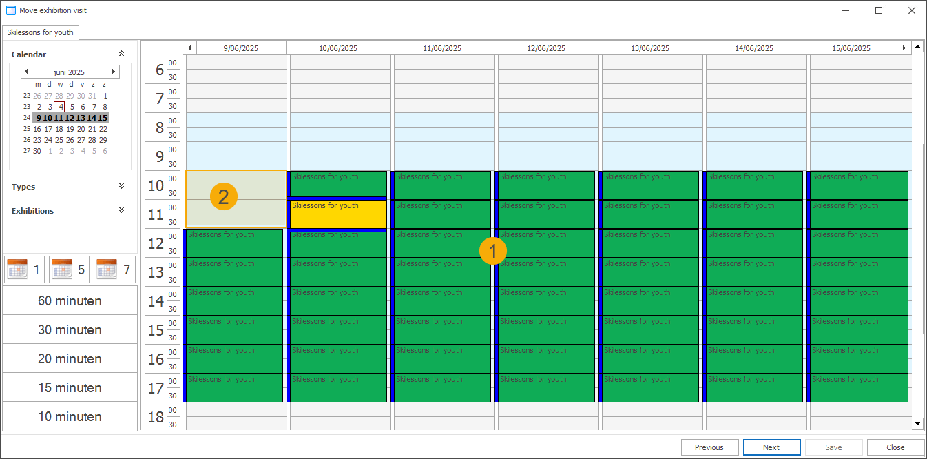Click the 12/06/2025 column header
This screenshot has width=927, height=459.
[x=545, y=48]
